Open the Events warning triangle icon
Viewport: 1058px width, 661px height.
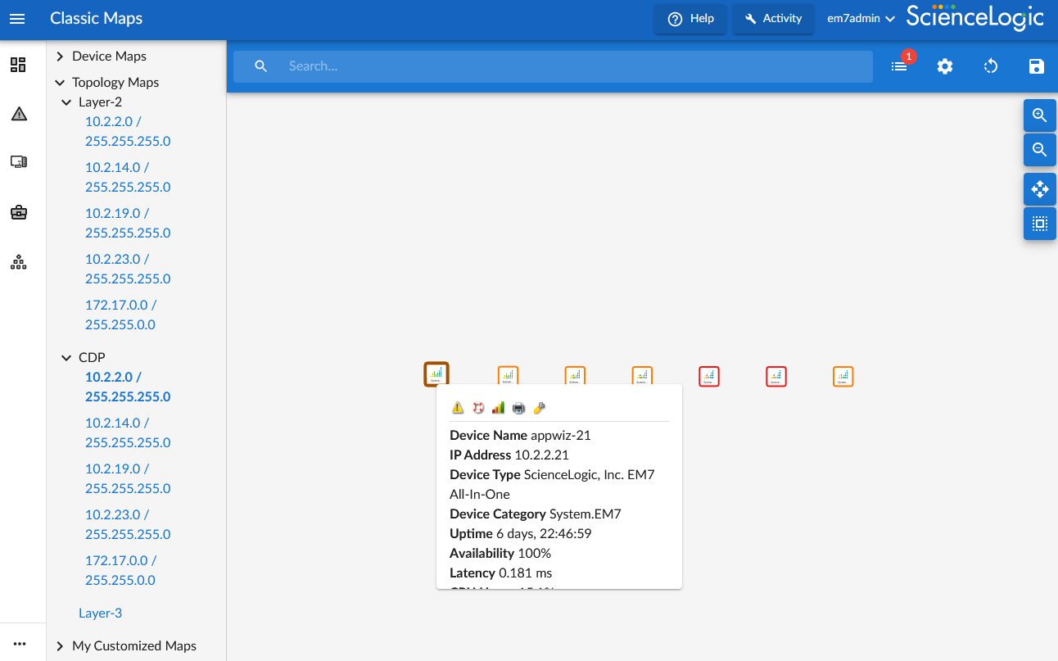point(18,114)
